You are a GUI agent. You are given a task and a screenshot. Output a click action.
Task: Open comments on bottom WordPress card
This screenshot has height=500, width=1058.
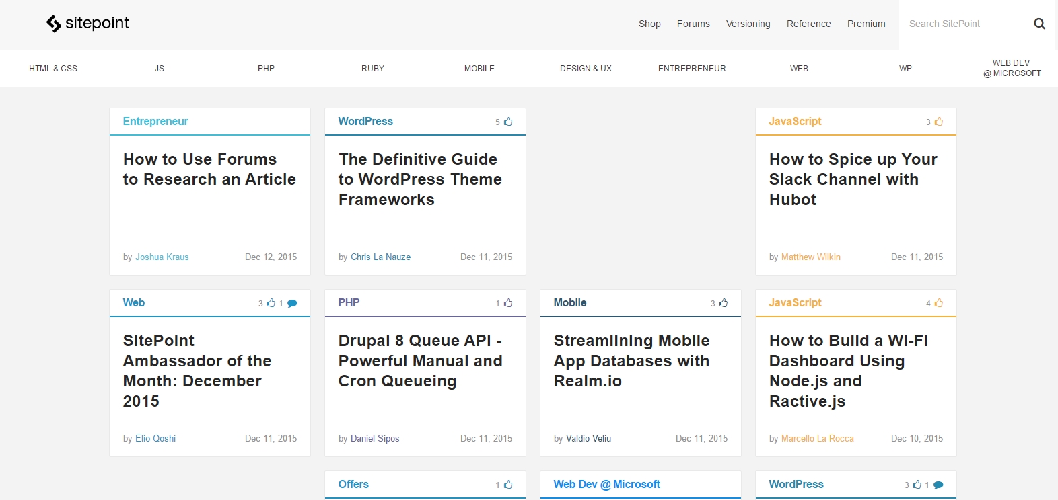pos(938,485)
